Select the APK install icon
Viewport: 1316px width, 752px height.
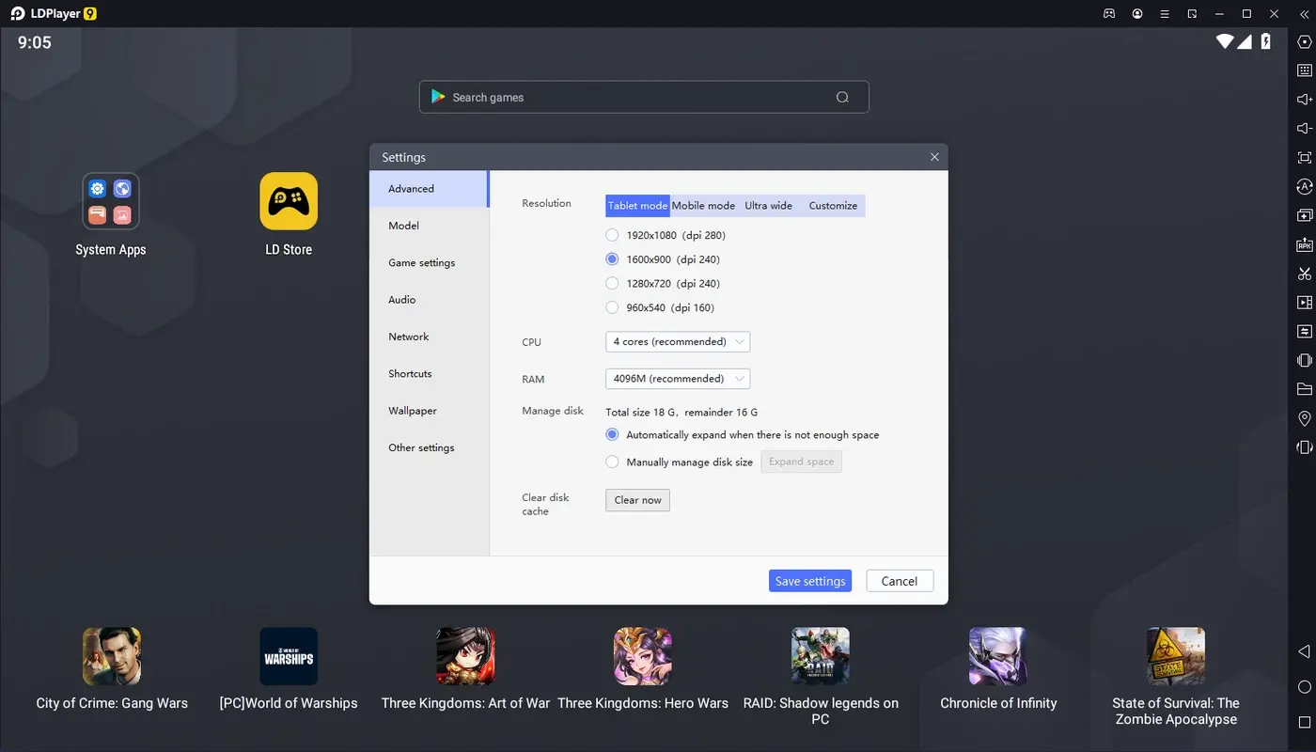pos(1304,243)
